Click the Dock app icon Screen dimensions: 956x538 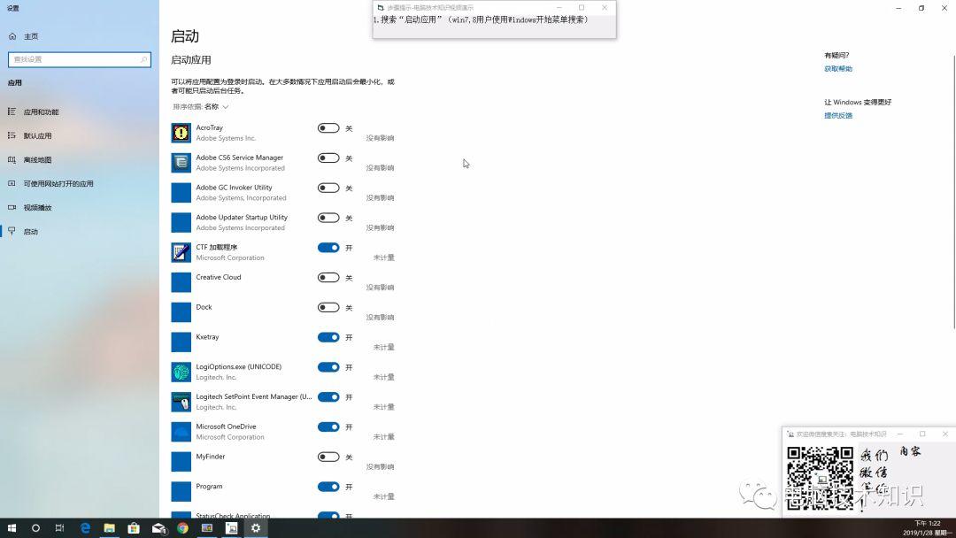coord(181,311)
